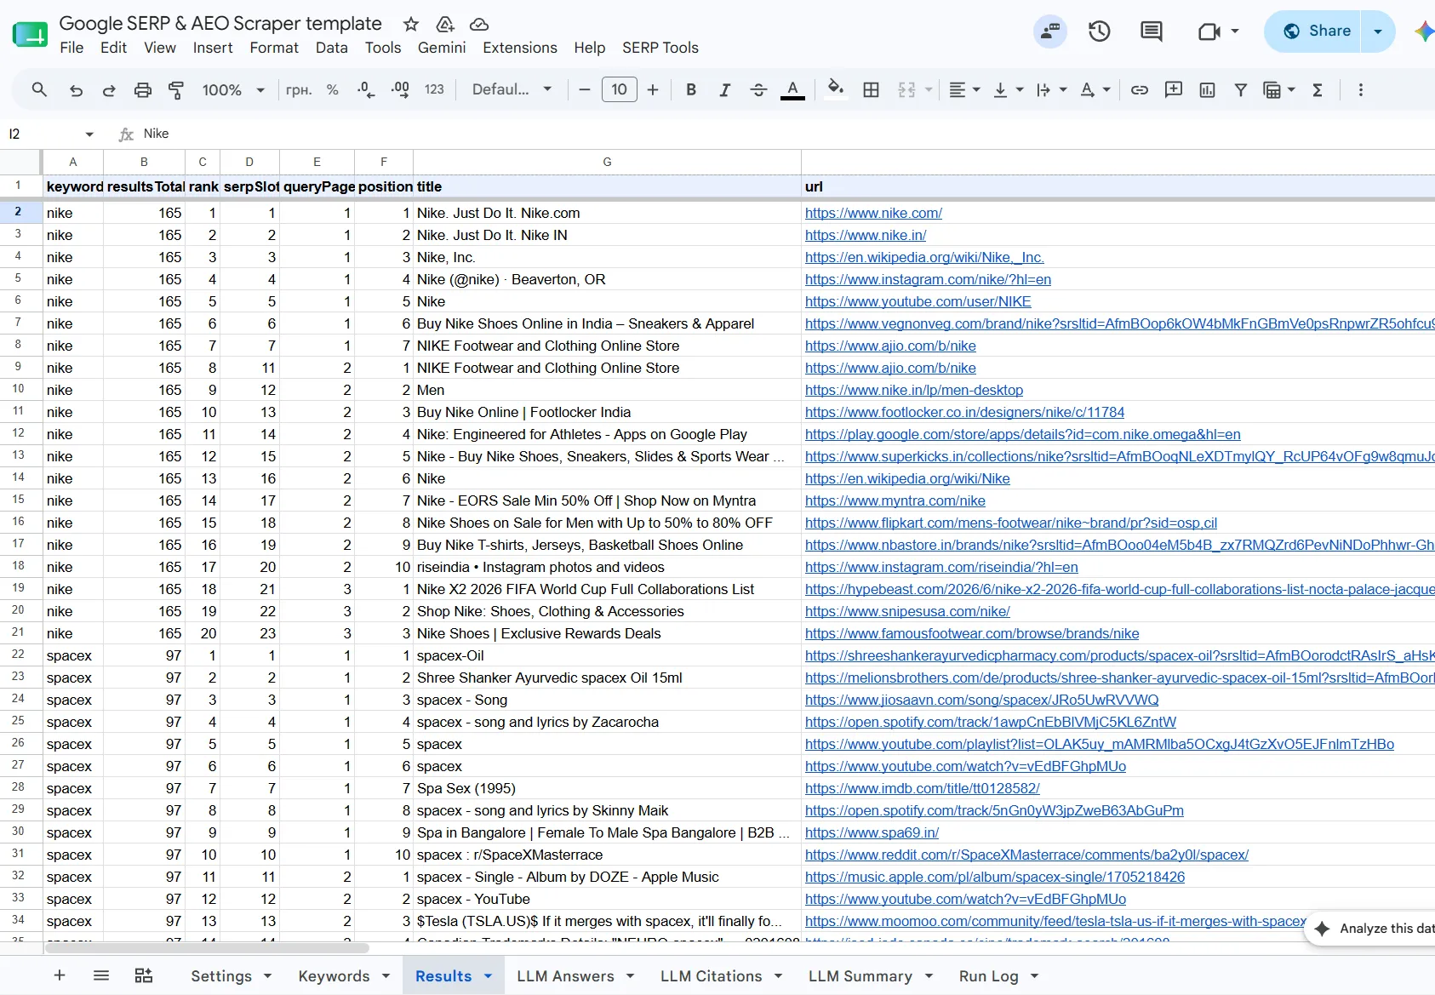1435x995 pixels.
Task: Click the search menus magnifier
Action: [x=39, y=89]
